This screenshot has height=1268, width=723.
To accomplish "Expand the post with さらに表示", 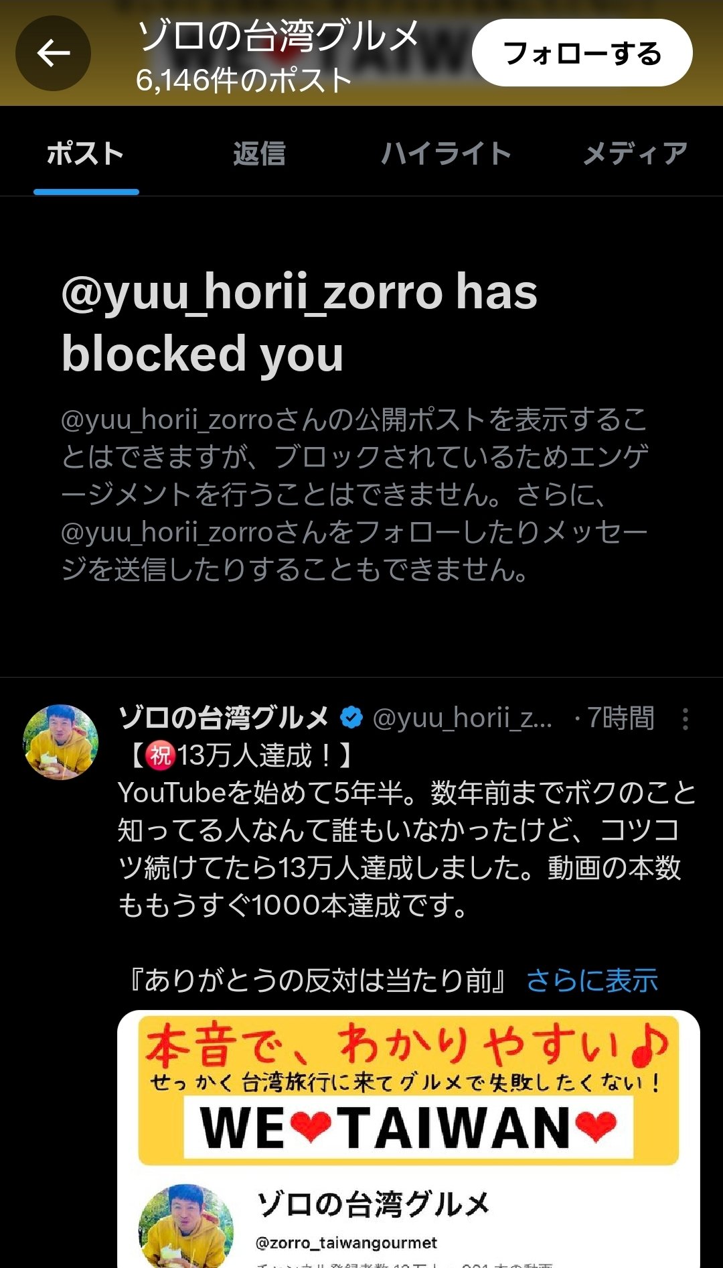I will click(592, 980).
